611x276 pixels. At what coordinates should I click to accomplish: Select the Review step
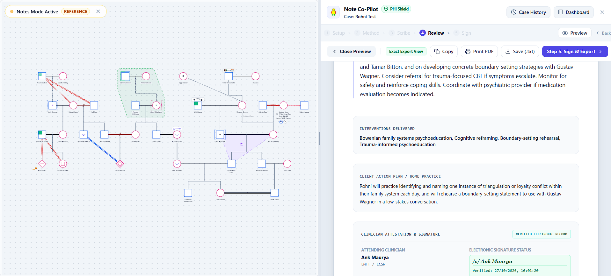tap(432, 33)
